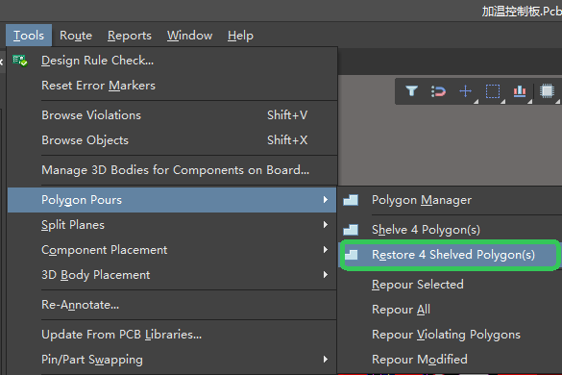The image size is (562, 375).
Task: Click the Shift+V shortcut text
Action: tap(287, 115)
